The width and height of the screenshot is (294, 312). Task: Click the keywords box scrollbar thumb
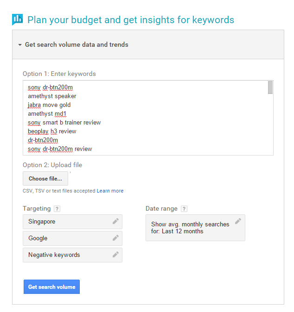click(270, 87)
